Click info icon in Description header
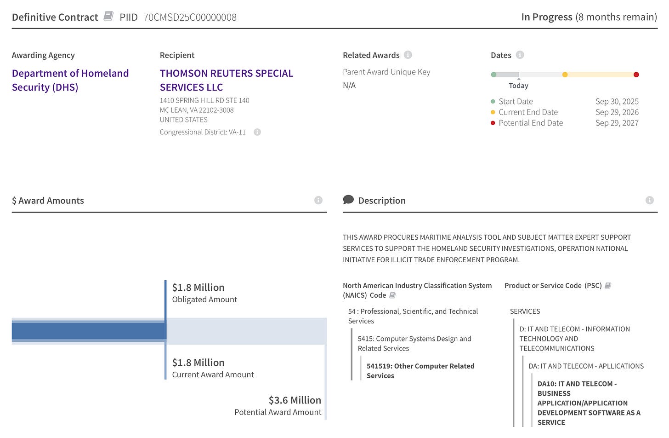Image resolution: width=669 pixels, height=438 pixels. point(649,200)
